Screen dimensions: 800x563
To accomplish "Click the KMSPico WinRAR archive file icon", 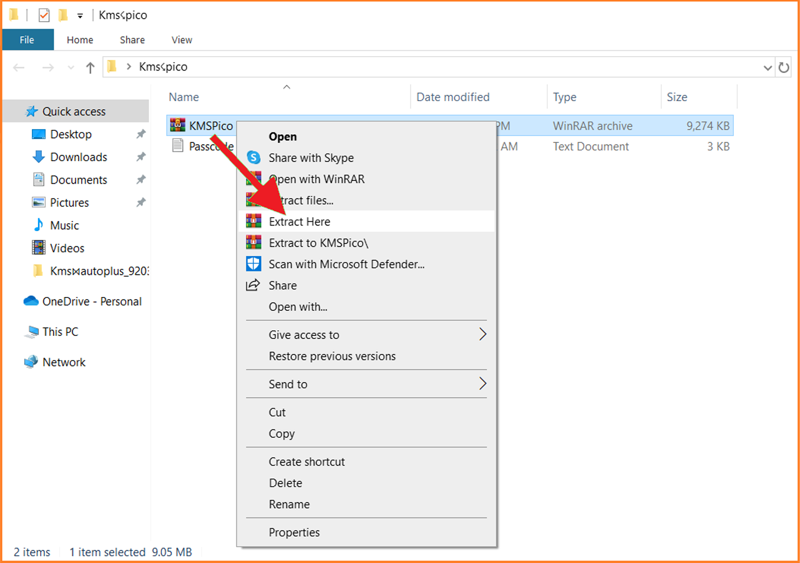I will pyautogui.click(x=178, y=125).
